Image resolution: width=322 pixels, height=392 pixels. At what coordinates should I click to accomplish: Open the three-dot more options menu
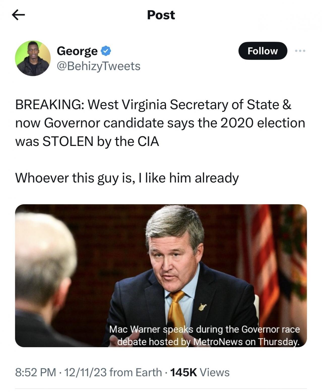(x=300, y=51)
